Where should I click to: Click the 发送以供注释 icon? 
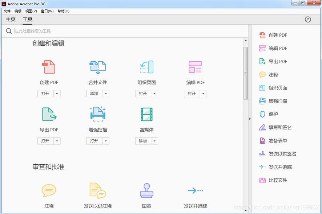(98, 191)
